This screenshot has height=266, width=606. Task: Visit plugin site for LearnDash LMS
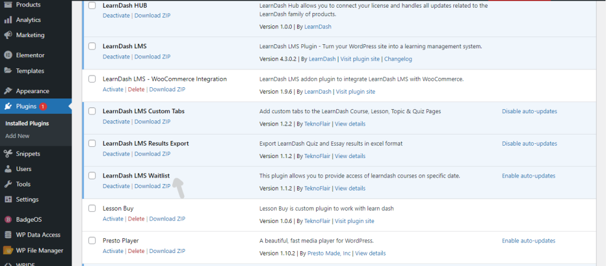point(360,60)
